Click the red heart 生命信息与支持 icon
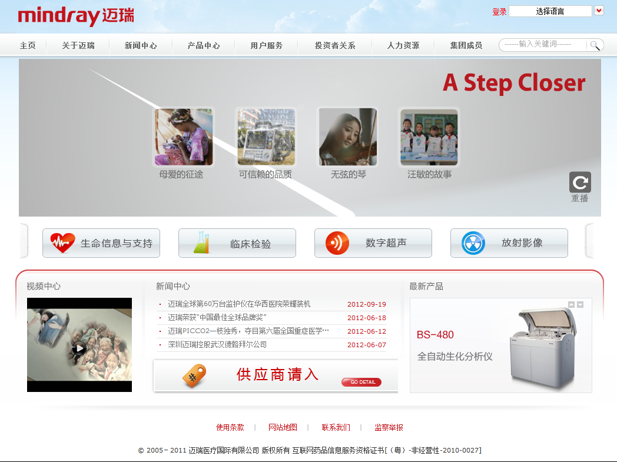This screenshot has height=462, width=617. pos(62,243)
